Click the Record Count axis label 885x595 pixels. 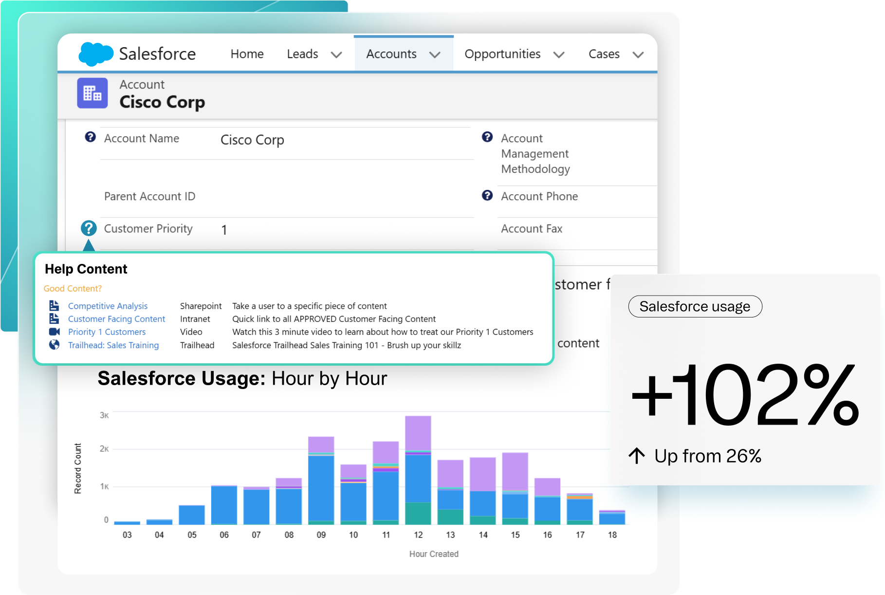pos(78,468)
